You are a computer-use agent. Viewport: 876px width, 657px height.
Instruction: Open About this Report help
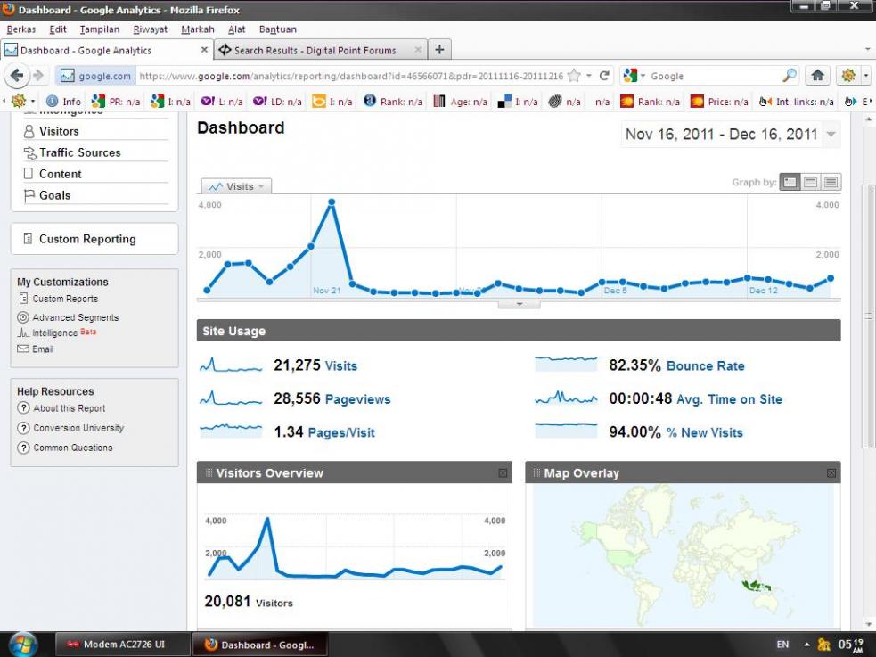pyautogui.click(x=69, y=407)
